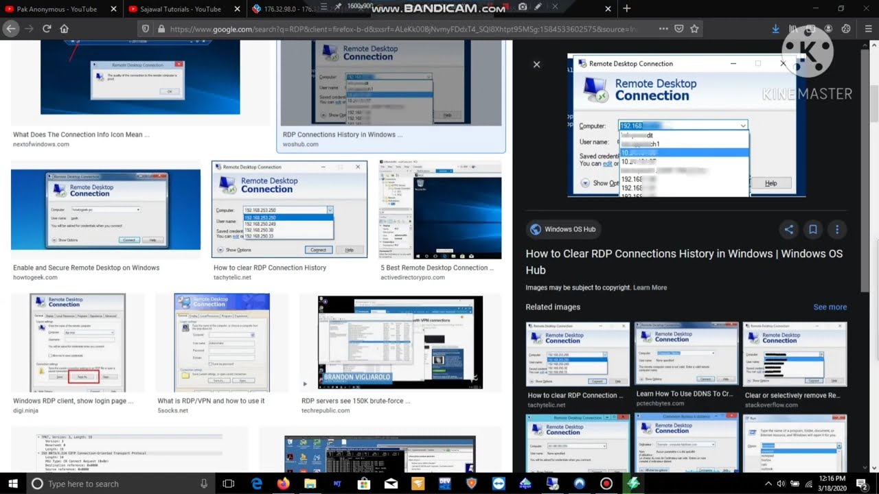Open preview panel more options dots
Viewport: 879px width, 494px height.
[837, 229]
